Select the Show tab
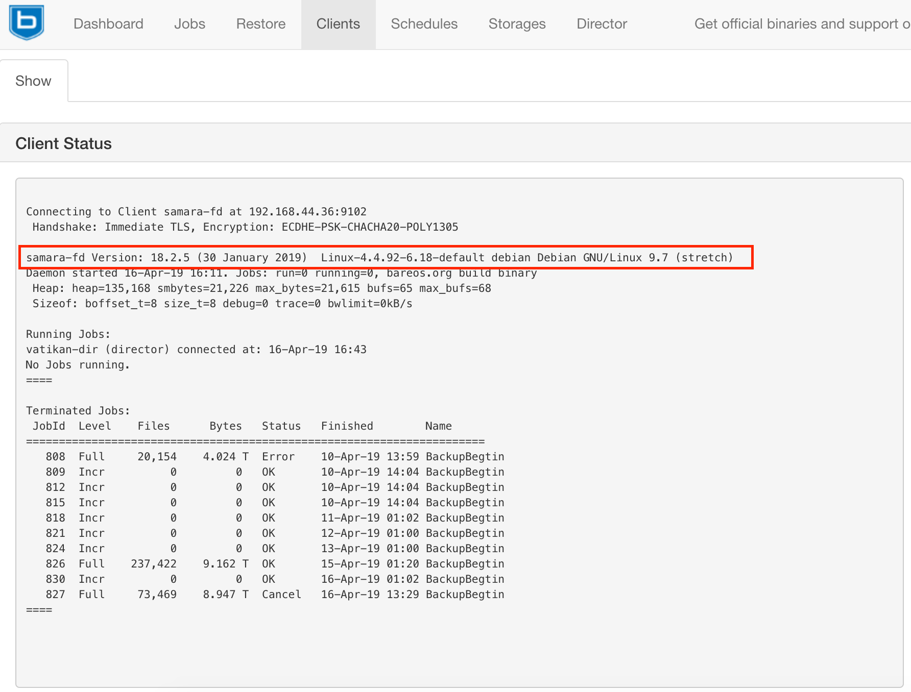 point(34,81)
